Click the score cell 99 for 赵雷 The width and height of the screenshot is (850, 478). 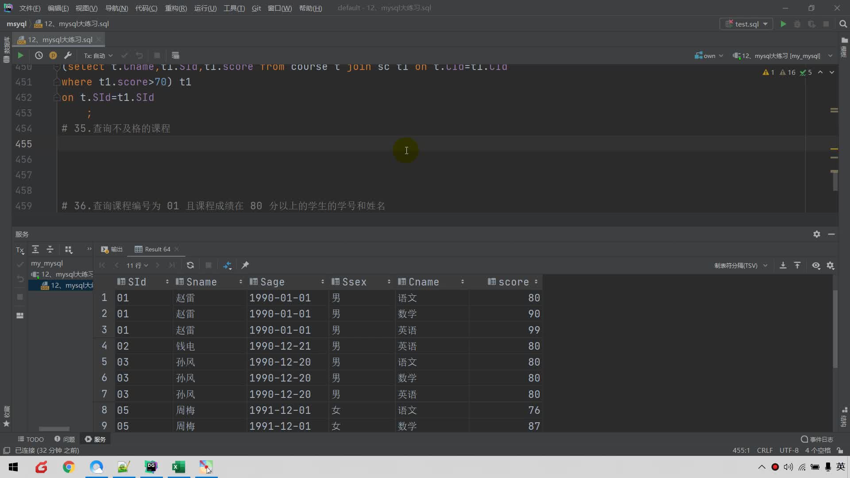click(x=506, y=330)
